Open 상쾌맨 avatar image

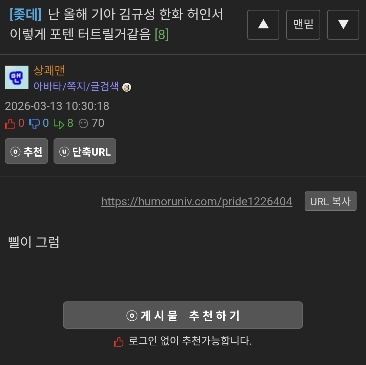[17, 77]
